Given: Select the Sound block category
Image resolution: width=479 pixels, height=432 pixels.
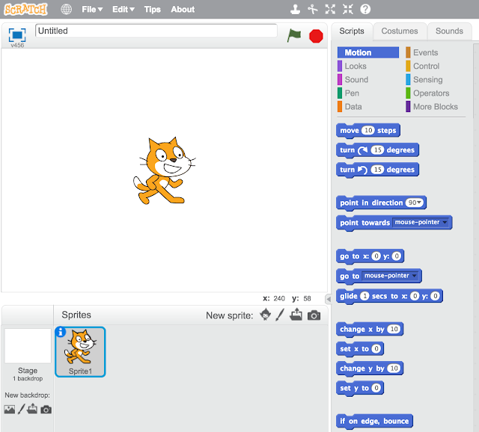Looking at the screenshot, I should click(353, 80).
